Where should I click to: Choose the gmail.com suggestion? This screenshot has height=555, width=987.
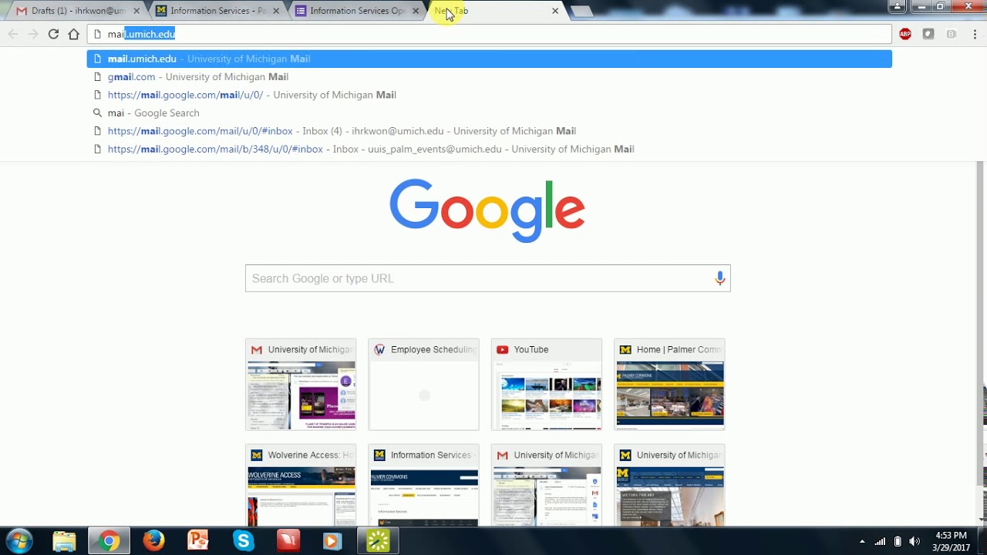tap(489, 77)
